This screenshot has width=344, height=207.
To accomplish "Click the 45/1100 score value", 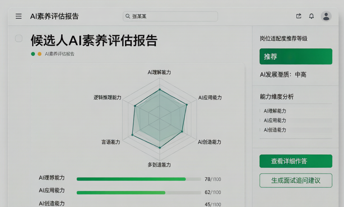I will [x=213, y=205].
